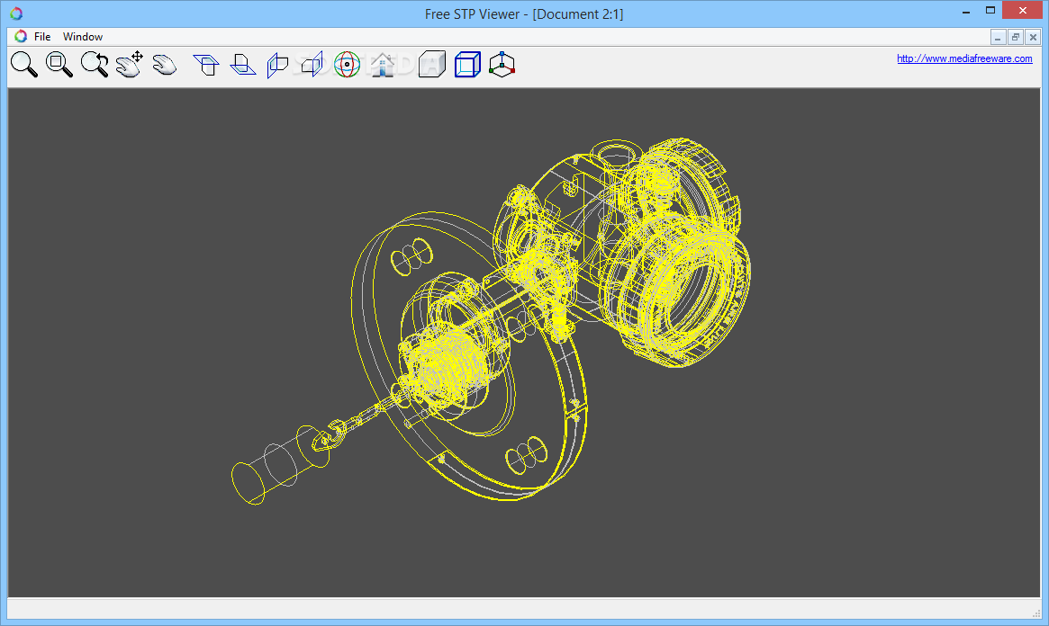This screenshot has height=626, width=1049.
Task: Maximize the Free STP Viewer window
Action: 990,10
